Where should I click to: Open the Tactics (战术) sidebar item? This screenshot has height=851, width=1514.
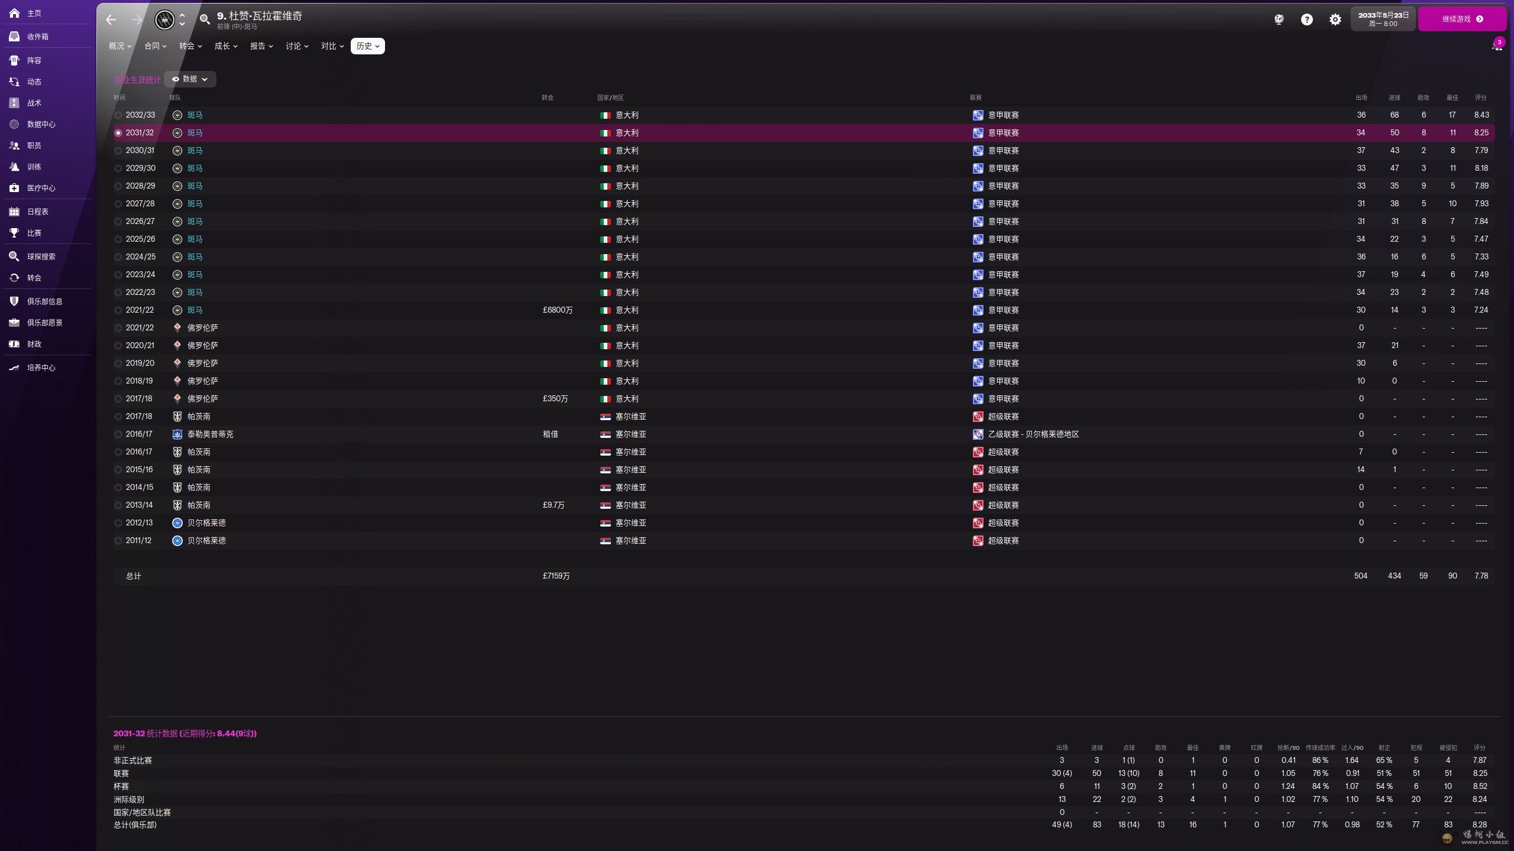34,103
